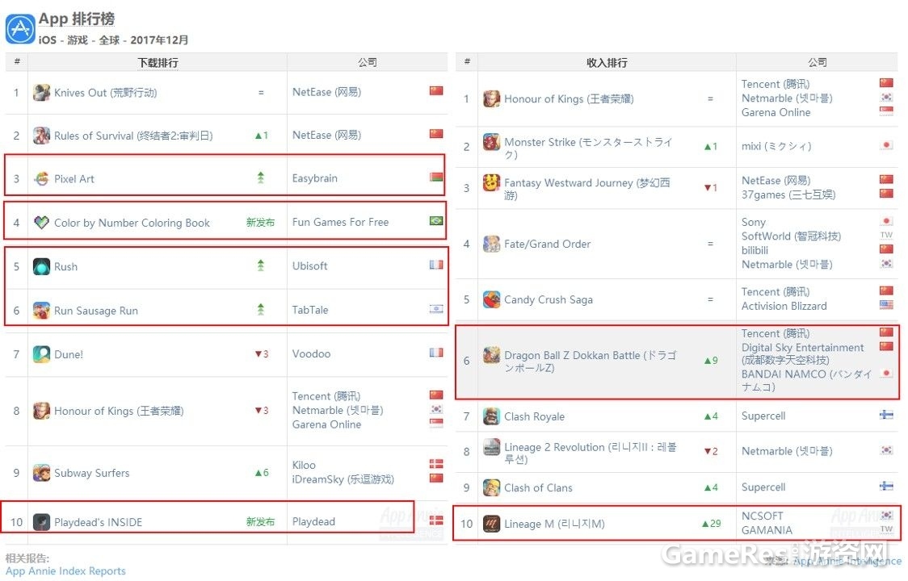The width and height of the screenshot is (908, 581).
Task: Click the App Store logo icon
Action: pos(20,28)
